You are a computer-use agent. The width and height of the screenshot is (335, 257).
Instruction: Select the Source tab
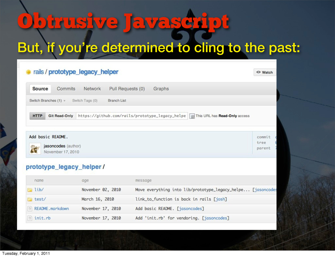(x=40, y=89)
